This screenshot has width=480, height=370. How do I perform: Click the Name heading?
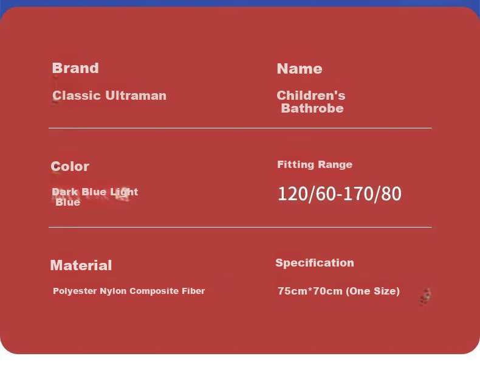pyautogui.click(x=300, y=69)
